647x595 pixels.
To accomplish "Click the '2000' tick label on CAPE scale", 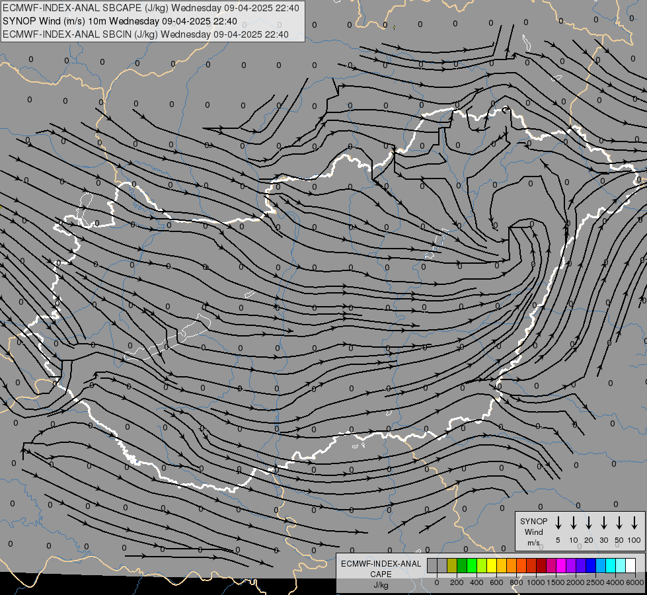I will click(576, 582).
